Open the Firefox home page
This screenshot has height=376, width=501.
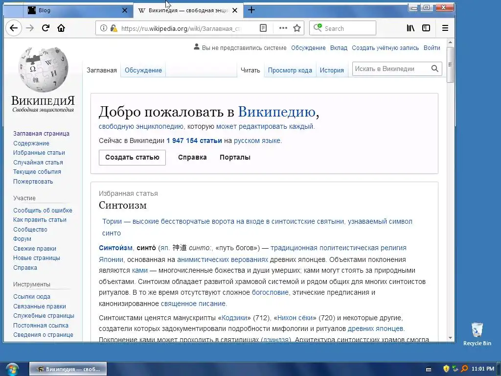click(61, 28)
